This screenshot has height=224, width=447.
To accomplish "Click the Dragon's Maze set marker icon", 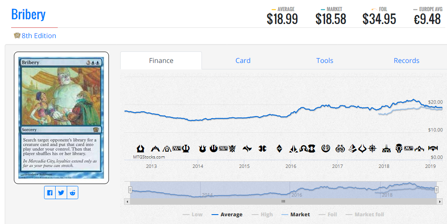I will (167, 149).
